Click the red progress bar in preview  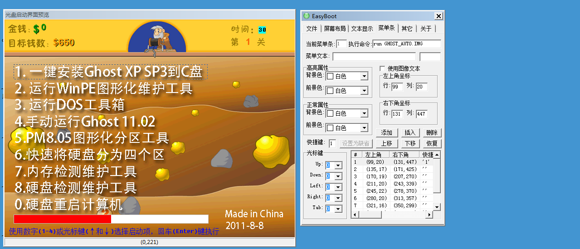tap(63, 219)
